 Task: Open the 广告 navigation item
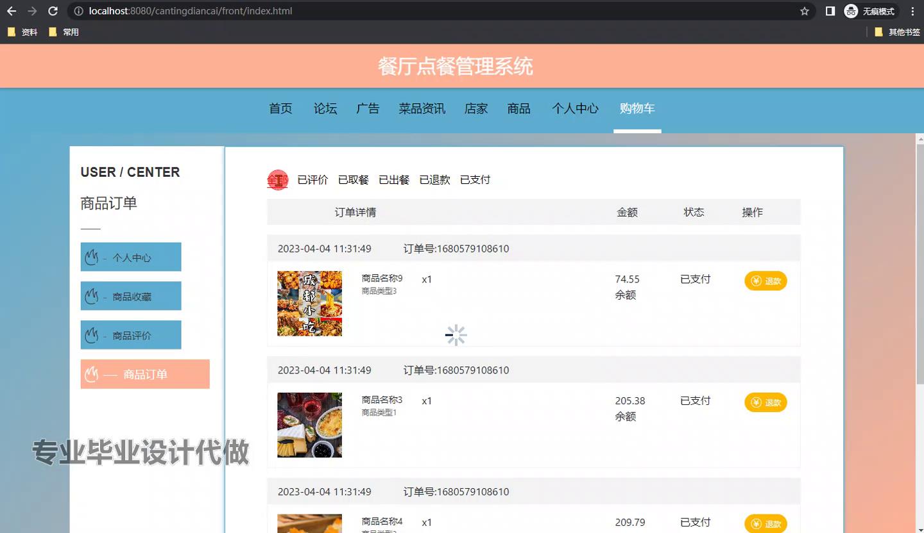click(x=368, y=109)
